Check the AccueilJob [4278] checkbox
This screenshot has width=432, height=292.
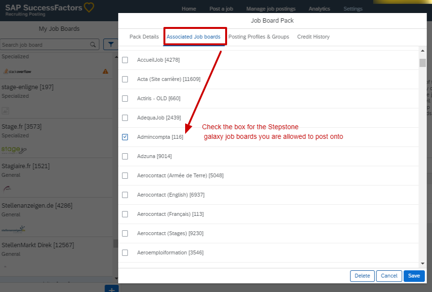pos(125,60)
